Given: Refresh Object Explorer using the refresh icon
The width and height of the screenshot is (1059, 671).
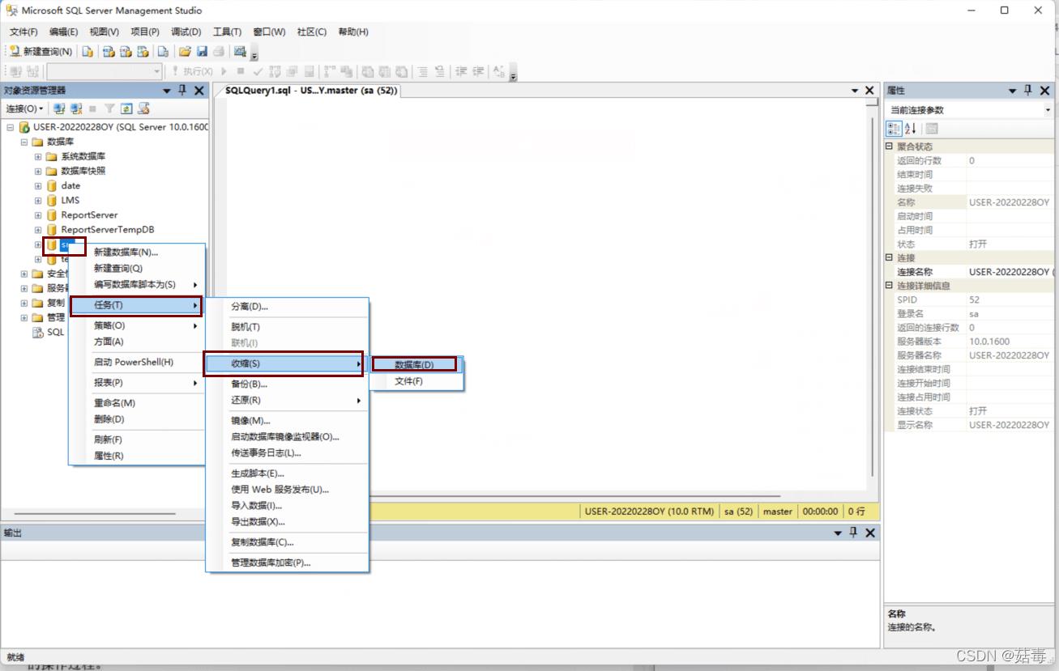Looking at the screenshot, I should (126, 108).
